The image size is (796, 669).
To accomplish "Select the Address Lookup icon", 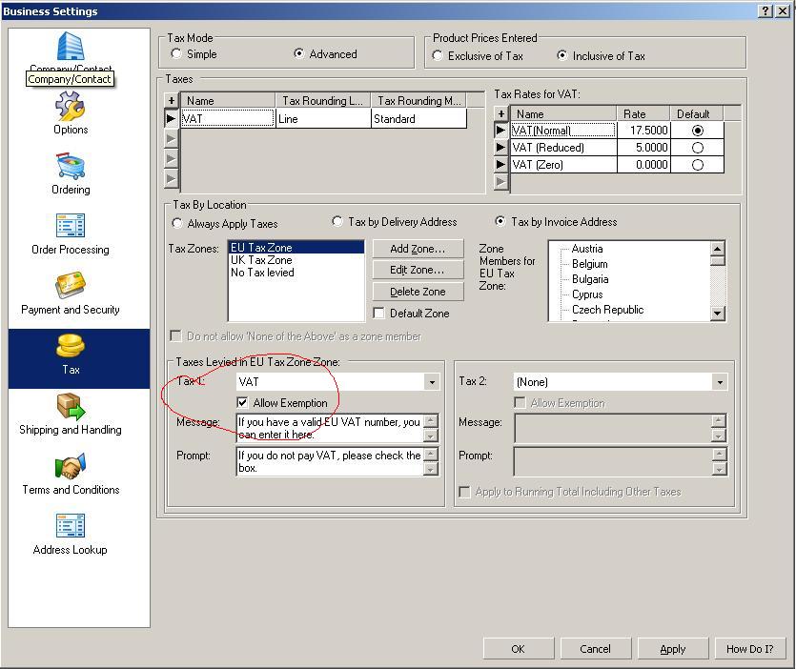I will pos(71,527).
